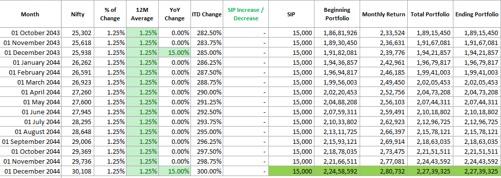The width and height of the screenshot is (501, 178).
Task: Select Beginning Portfolio value 2,15,93,121
Action: click(x=337, y=141)
